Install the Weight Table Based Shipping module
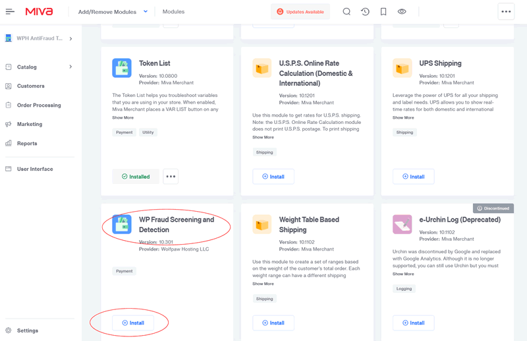This screenshot has width=527, height=341. [x=273, y=323]
